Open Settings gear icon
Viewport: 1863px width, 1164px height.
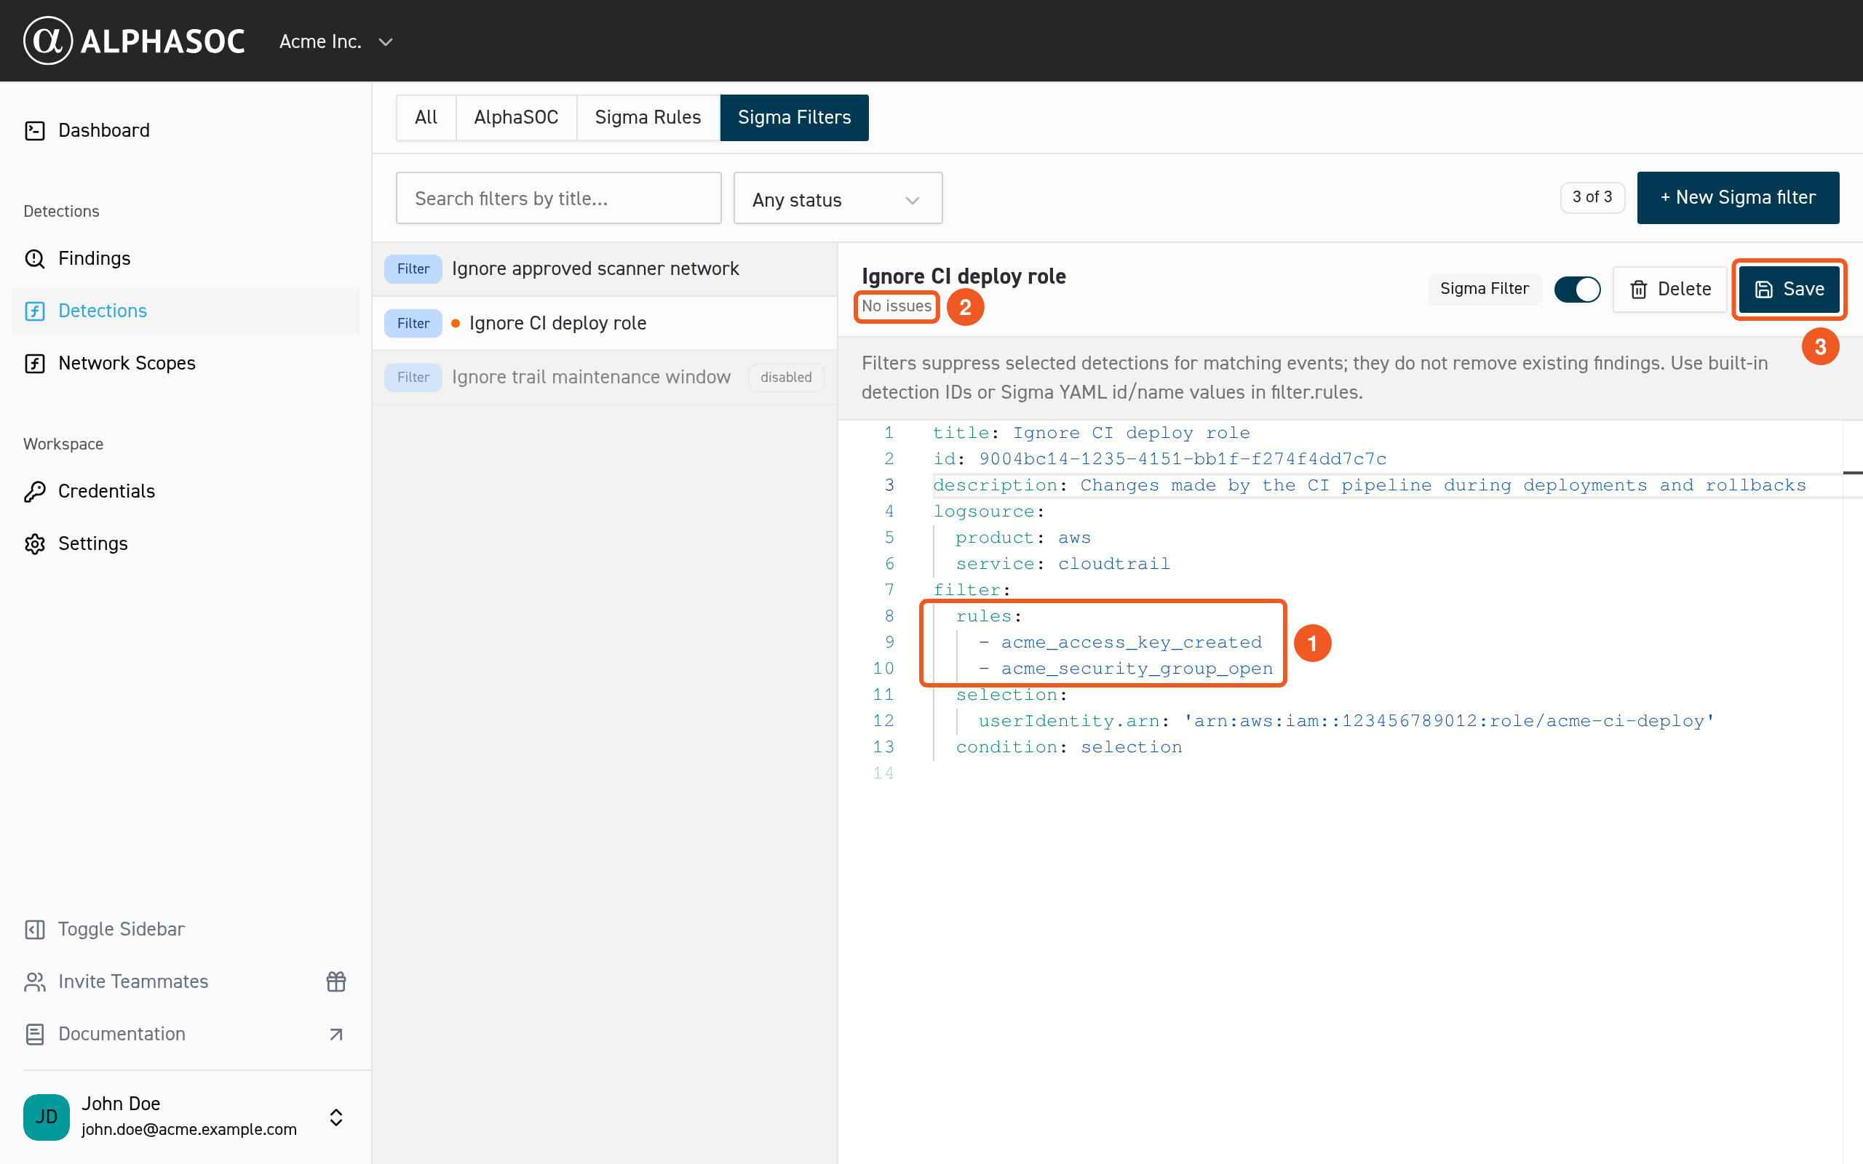[x=35, y=543]
